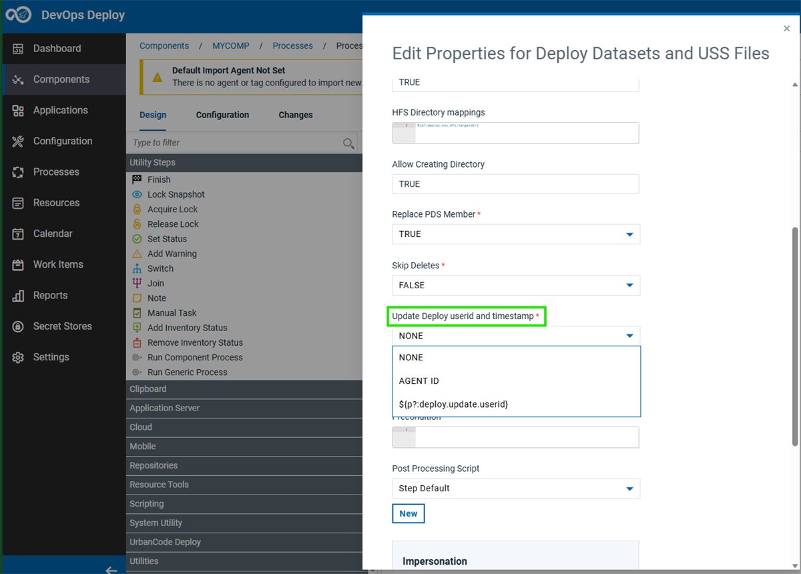Image resolution: width=801 pixels, height=574 pixels.
Task: Click the Settings gear icon
Action: click(x=19, y=357)
